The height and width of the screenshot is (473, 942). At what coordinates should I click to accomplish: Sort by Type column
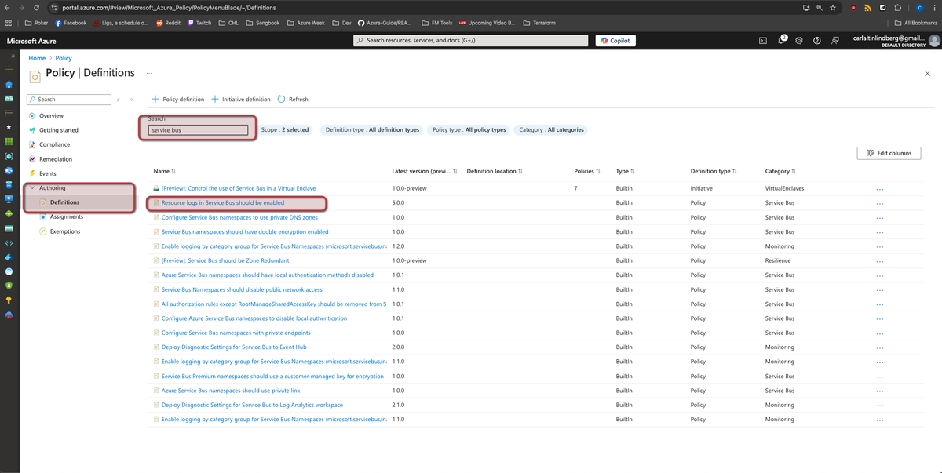[626, 171]
